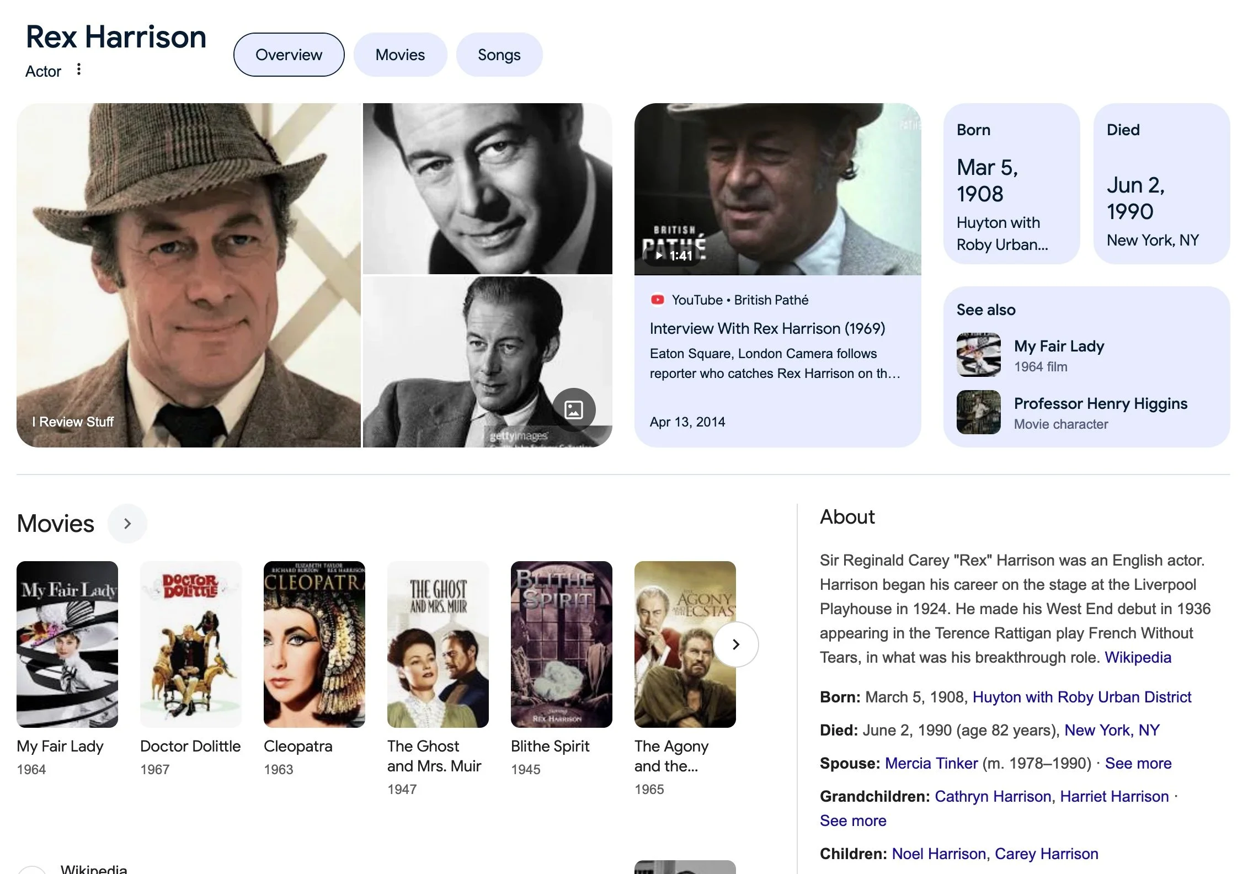1248x874 pixels.
Task: Click the YouTube source icon
Action: pyautogui.click(x=657, y=300)
